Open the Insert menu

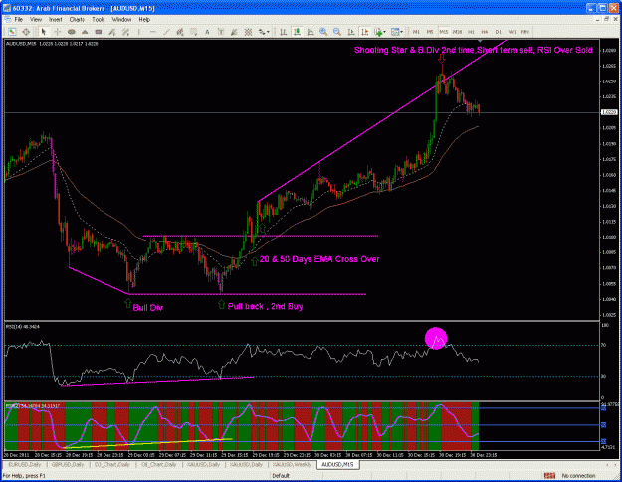click(x=56, y=19)
